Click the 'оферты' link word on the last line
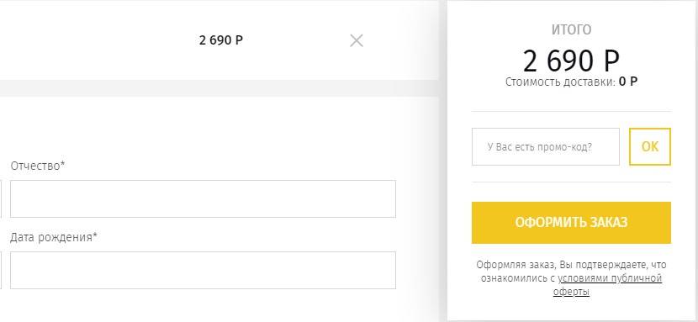Viewport: 698px width, 322px height. pos(571,293)
